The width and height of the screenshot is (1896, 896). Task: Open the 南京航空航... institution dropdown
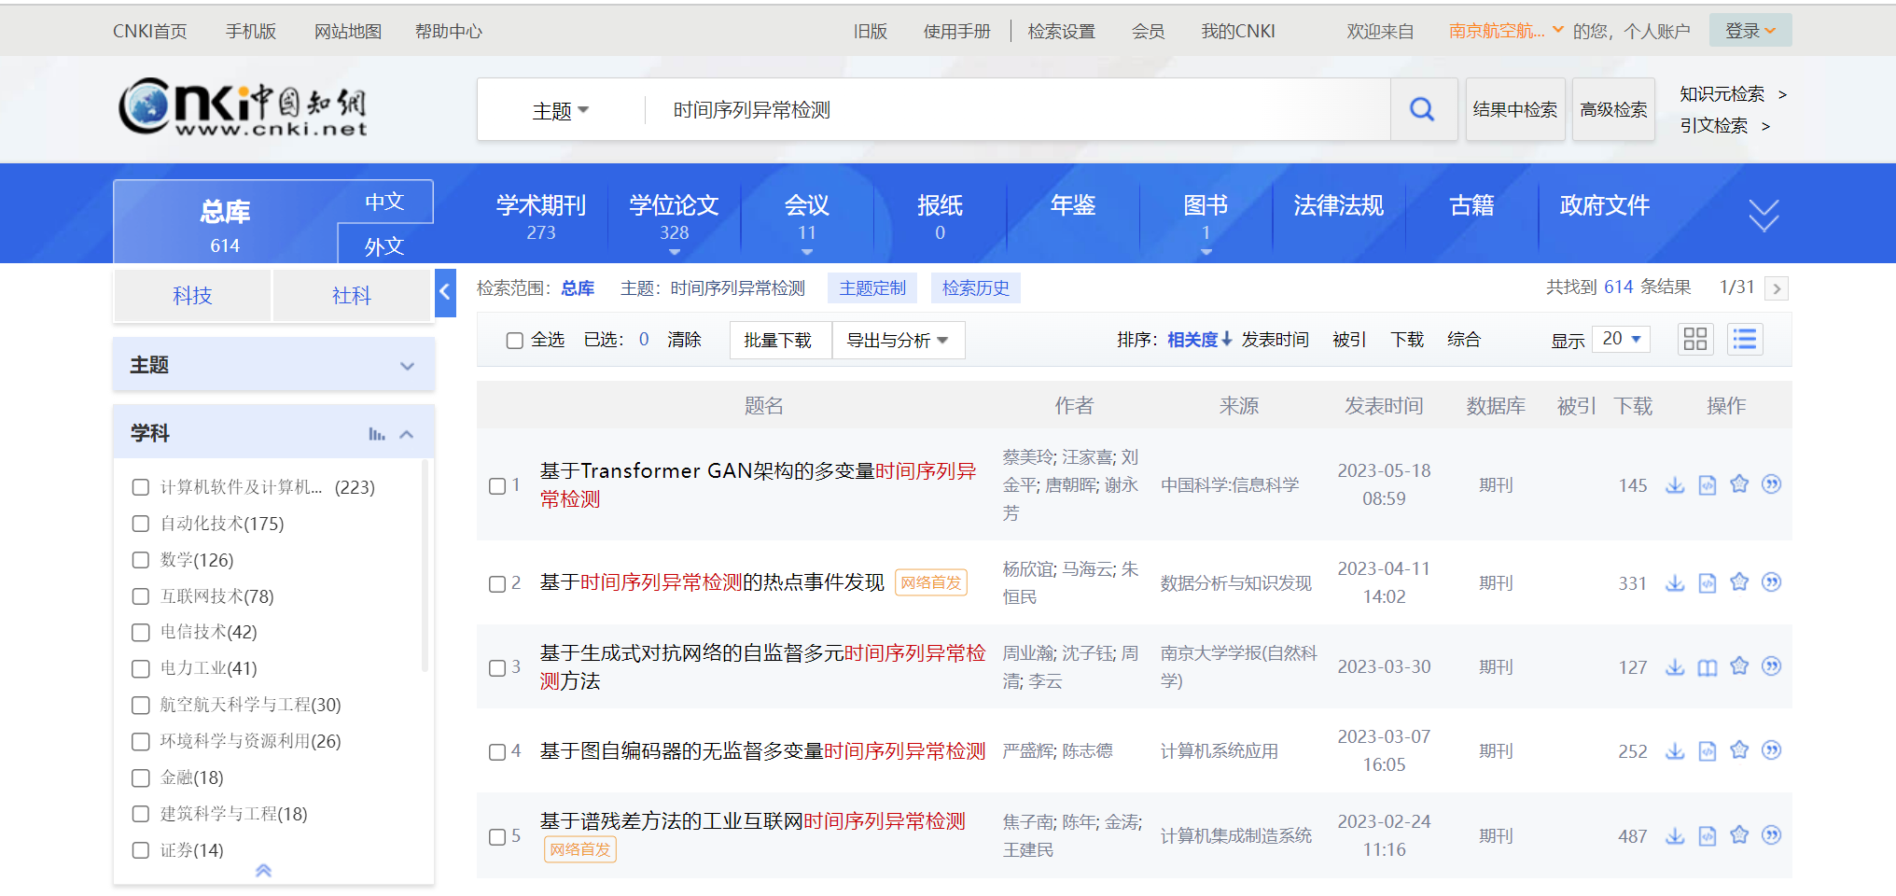point(1505,31)
